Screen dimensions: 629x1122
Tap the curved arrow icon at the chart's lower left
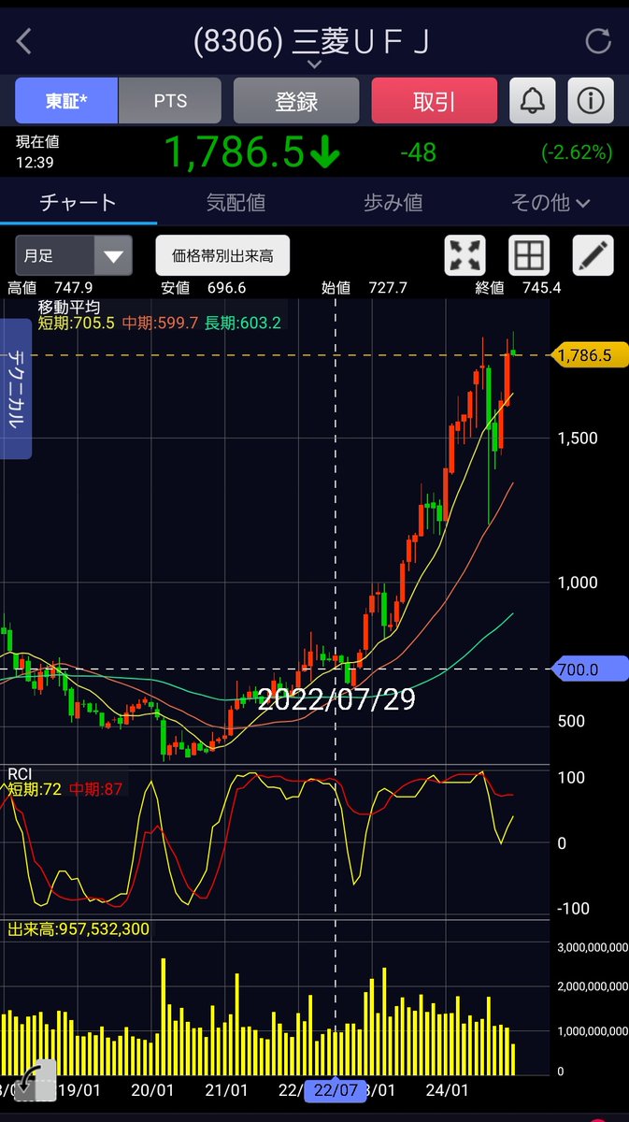34,1080
